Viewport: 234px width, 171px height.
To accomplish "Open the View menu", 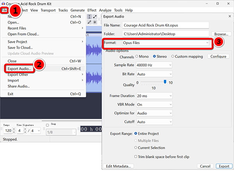I will click(x=34, y=10).
